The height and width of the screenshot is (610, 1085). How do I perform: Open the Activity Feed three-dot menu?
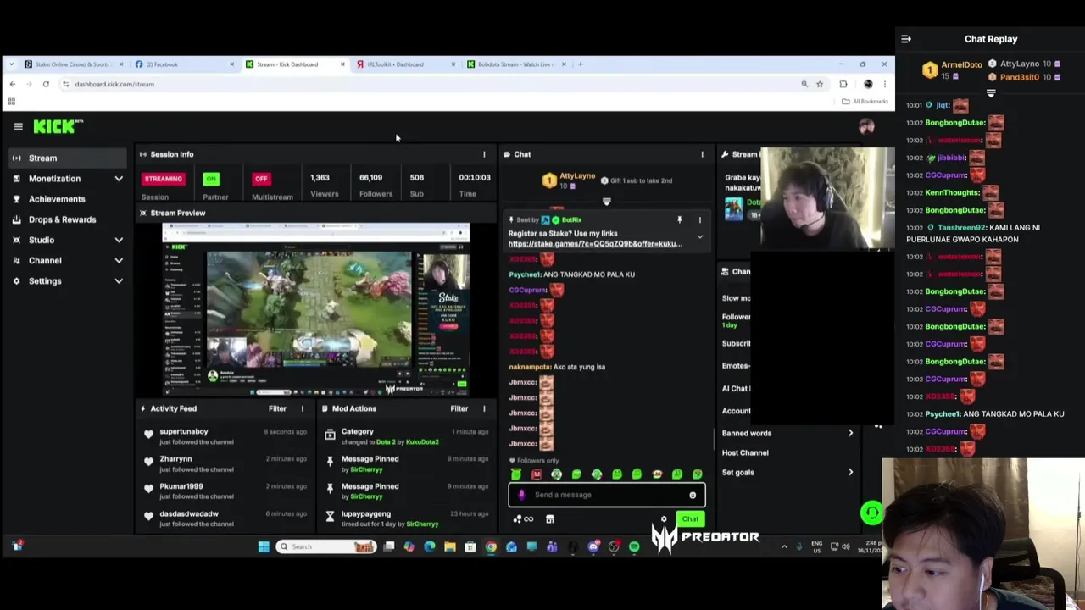pyautogui.click(x=302, y=408)
